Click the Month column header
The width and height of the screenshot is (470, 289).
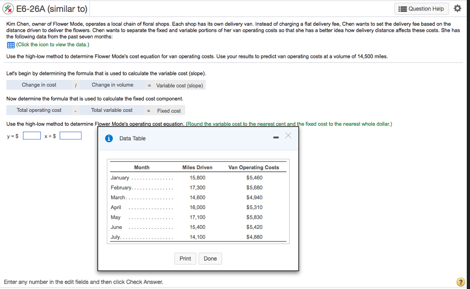pyautogui.click(x=141, y=167)
